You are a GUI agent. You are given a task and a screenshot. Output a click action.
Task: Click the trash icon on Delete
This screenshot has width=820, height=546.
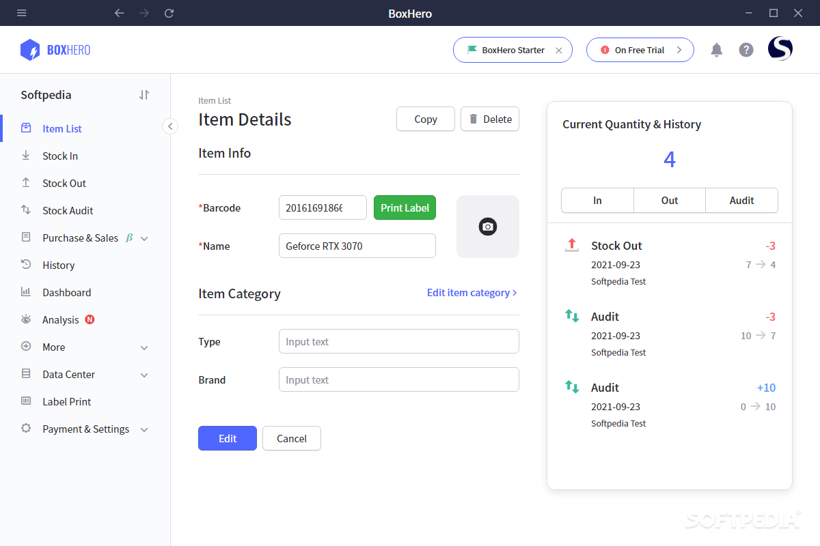pos(474,119)
